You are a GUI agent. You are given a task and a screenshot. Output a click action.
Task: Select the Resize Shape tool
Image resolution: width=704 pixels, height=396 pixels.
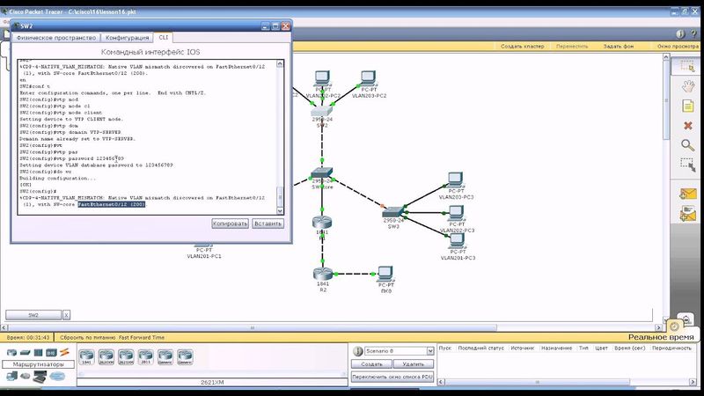click(x=687, y=165)
